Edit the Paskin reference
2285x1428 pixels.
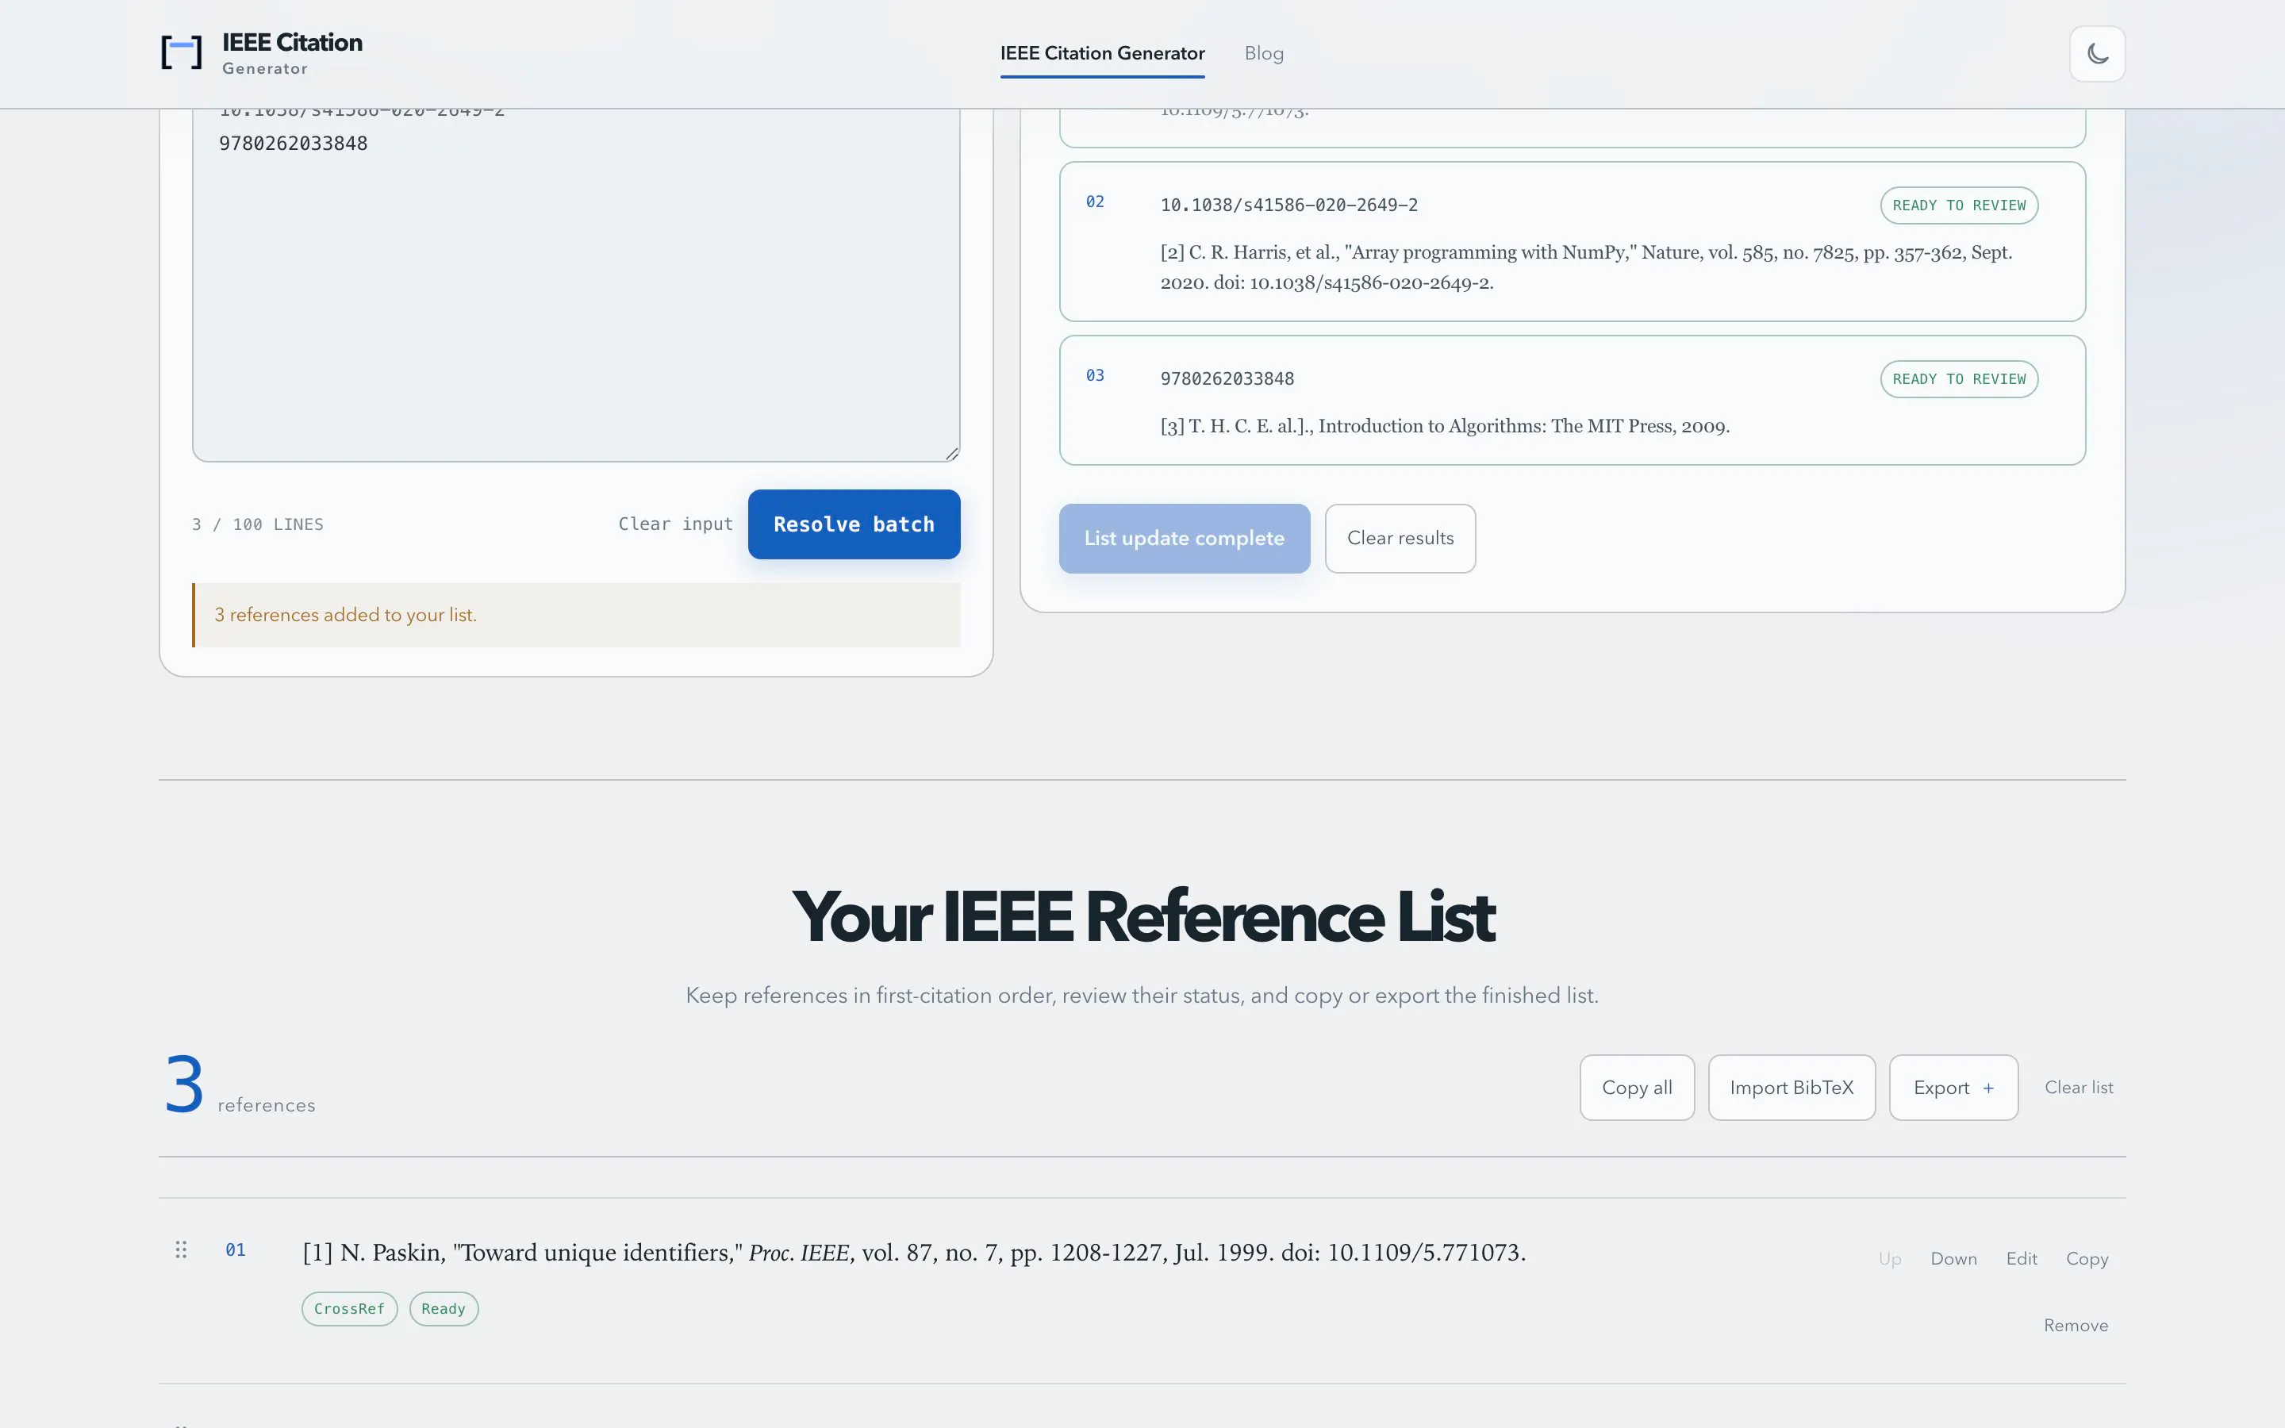pyautogui.click(x=2022, y=1259)
